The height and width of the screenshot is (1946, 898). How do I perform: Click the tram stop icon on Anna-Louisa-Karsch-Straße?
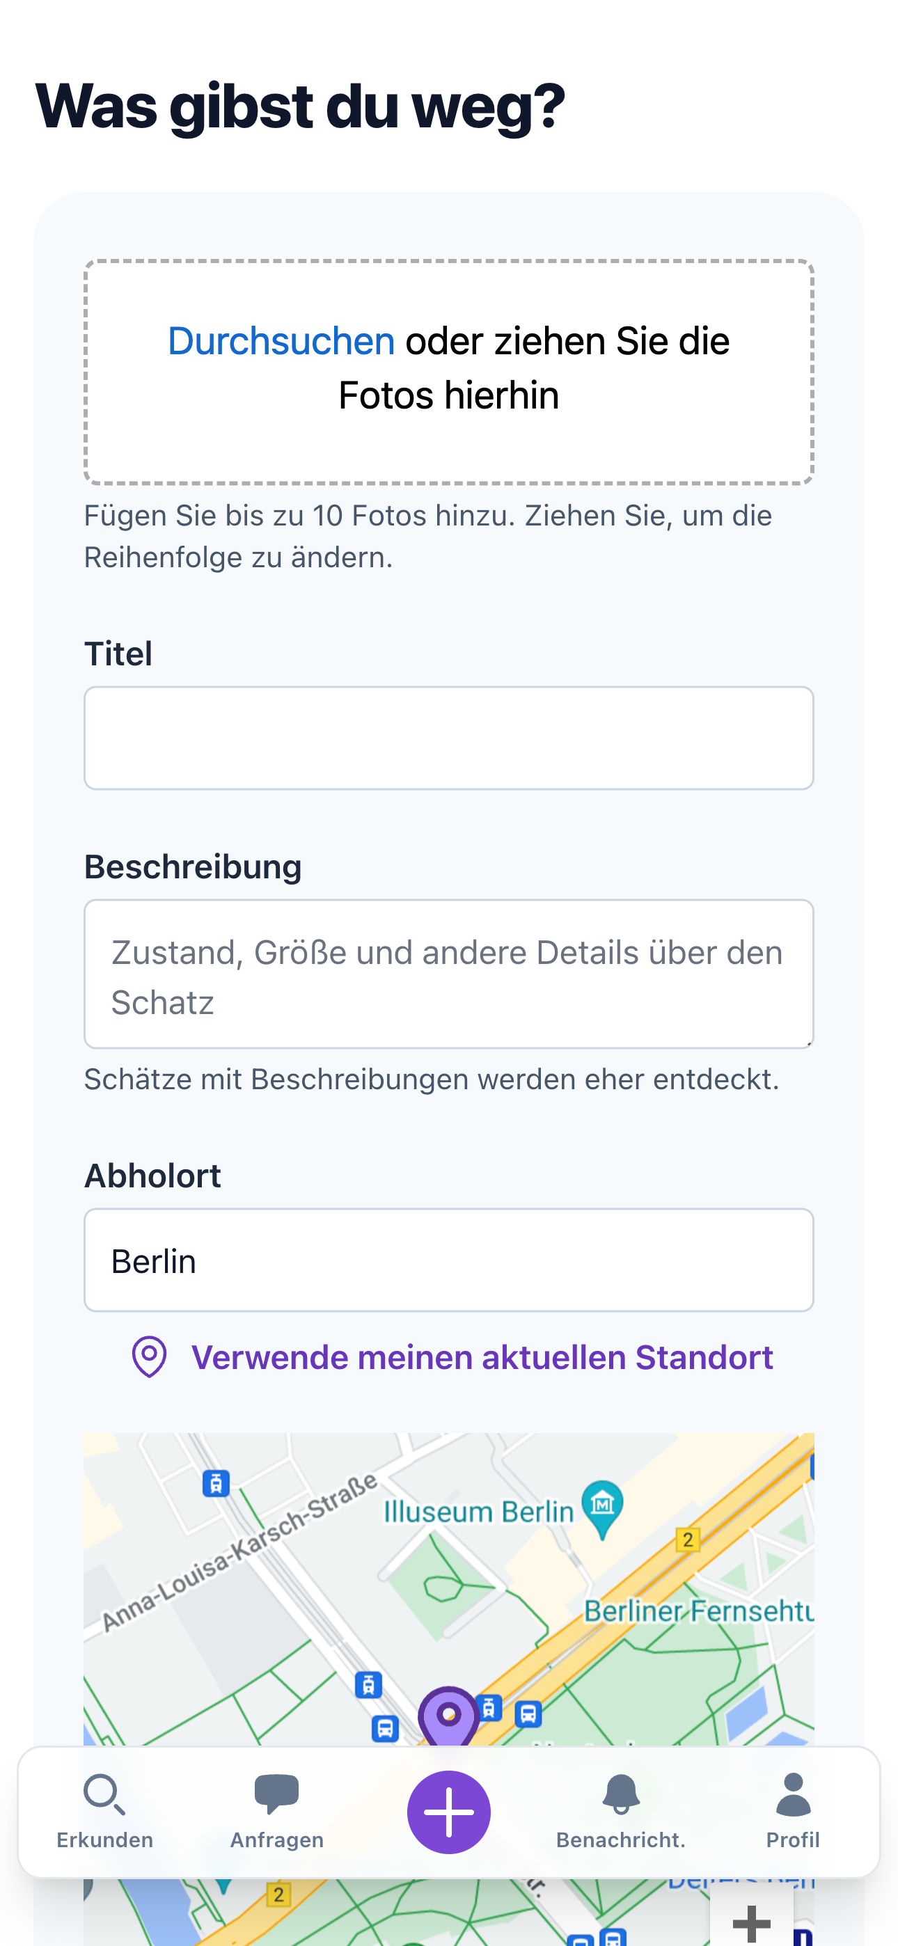(216, 1483)
